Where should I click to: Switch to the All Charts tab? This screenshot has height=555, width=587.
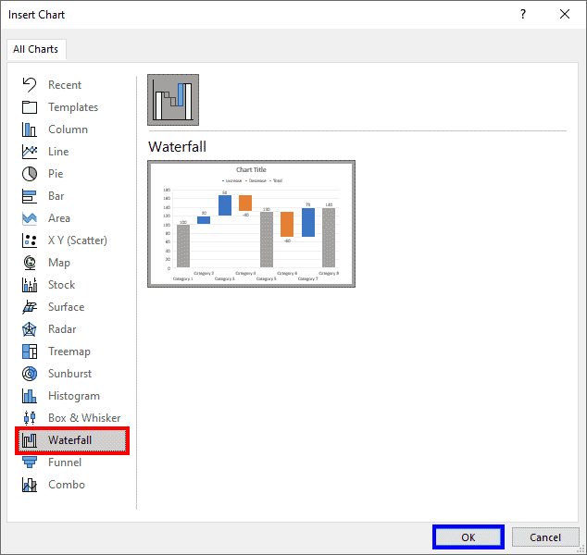click(x=36, y=49)
